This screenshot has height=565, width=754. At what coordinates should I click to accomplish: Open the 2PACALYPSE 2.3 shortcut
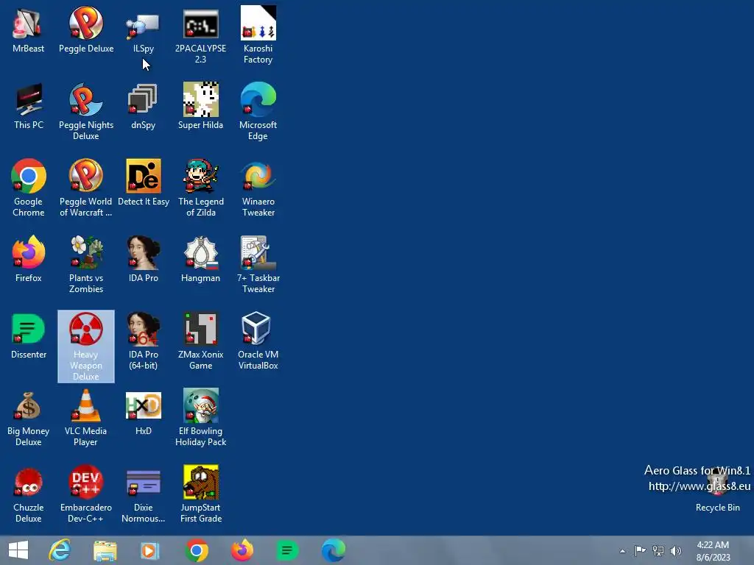pyautogui.click(x=200, y=35)
